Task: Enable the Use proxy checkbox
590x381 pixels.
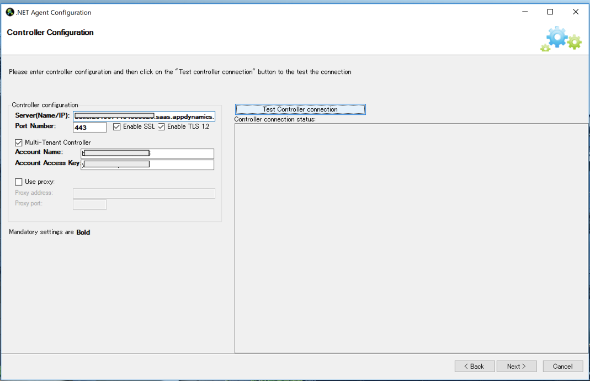Action: pos(19,182)
